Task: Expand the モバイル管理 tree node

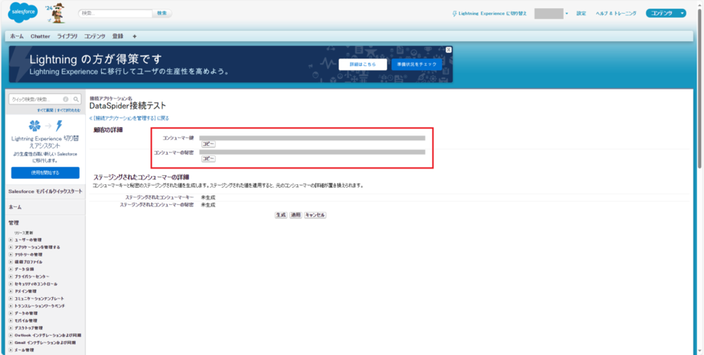Action: tap(11, 321)
